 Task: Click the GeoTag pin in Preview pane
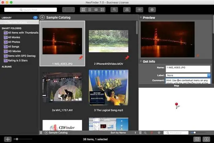coord(198,55)
